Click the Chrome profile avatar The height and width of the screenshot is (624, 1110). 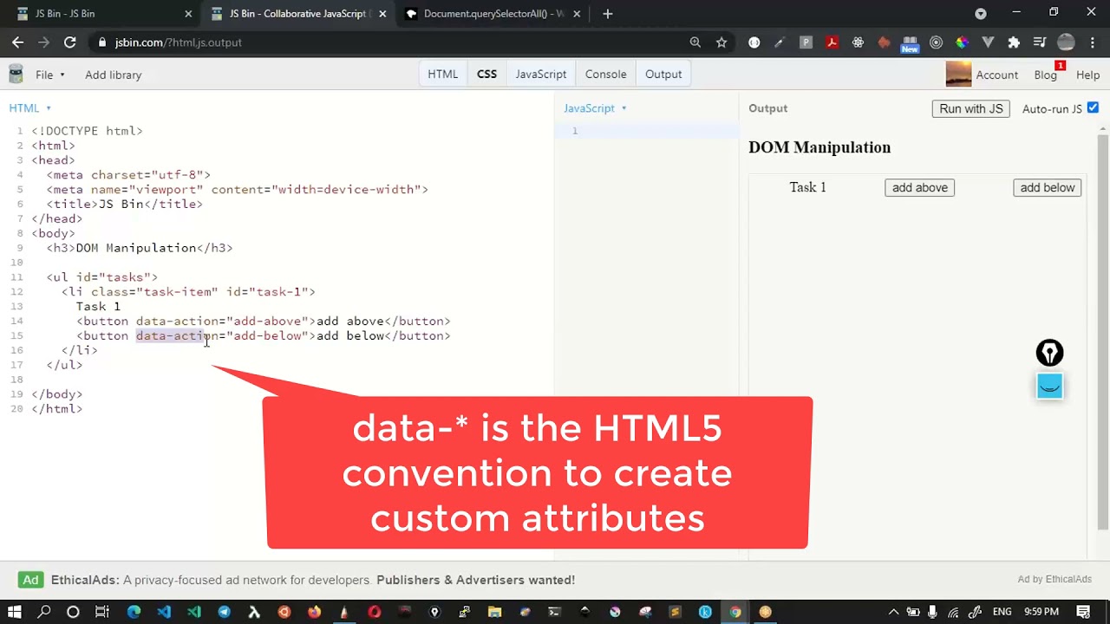click(1066, 42)
